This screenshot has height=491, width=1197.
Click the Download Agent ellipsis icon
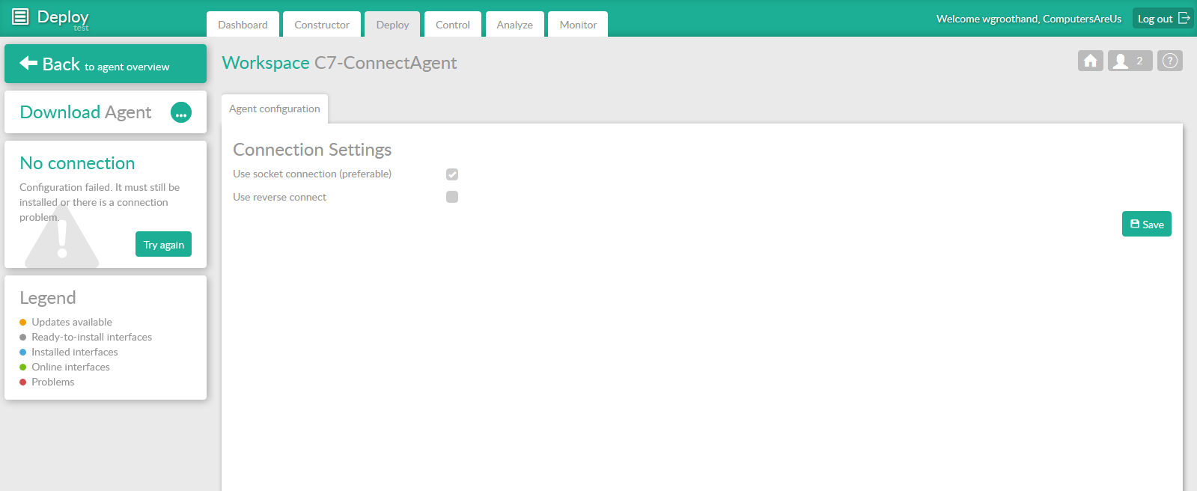coord(181,112)
